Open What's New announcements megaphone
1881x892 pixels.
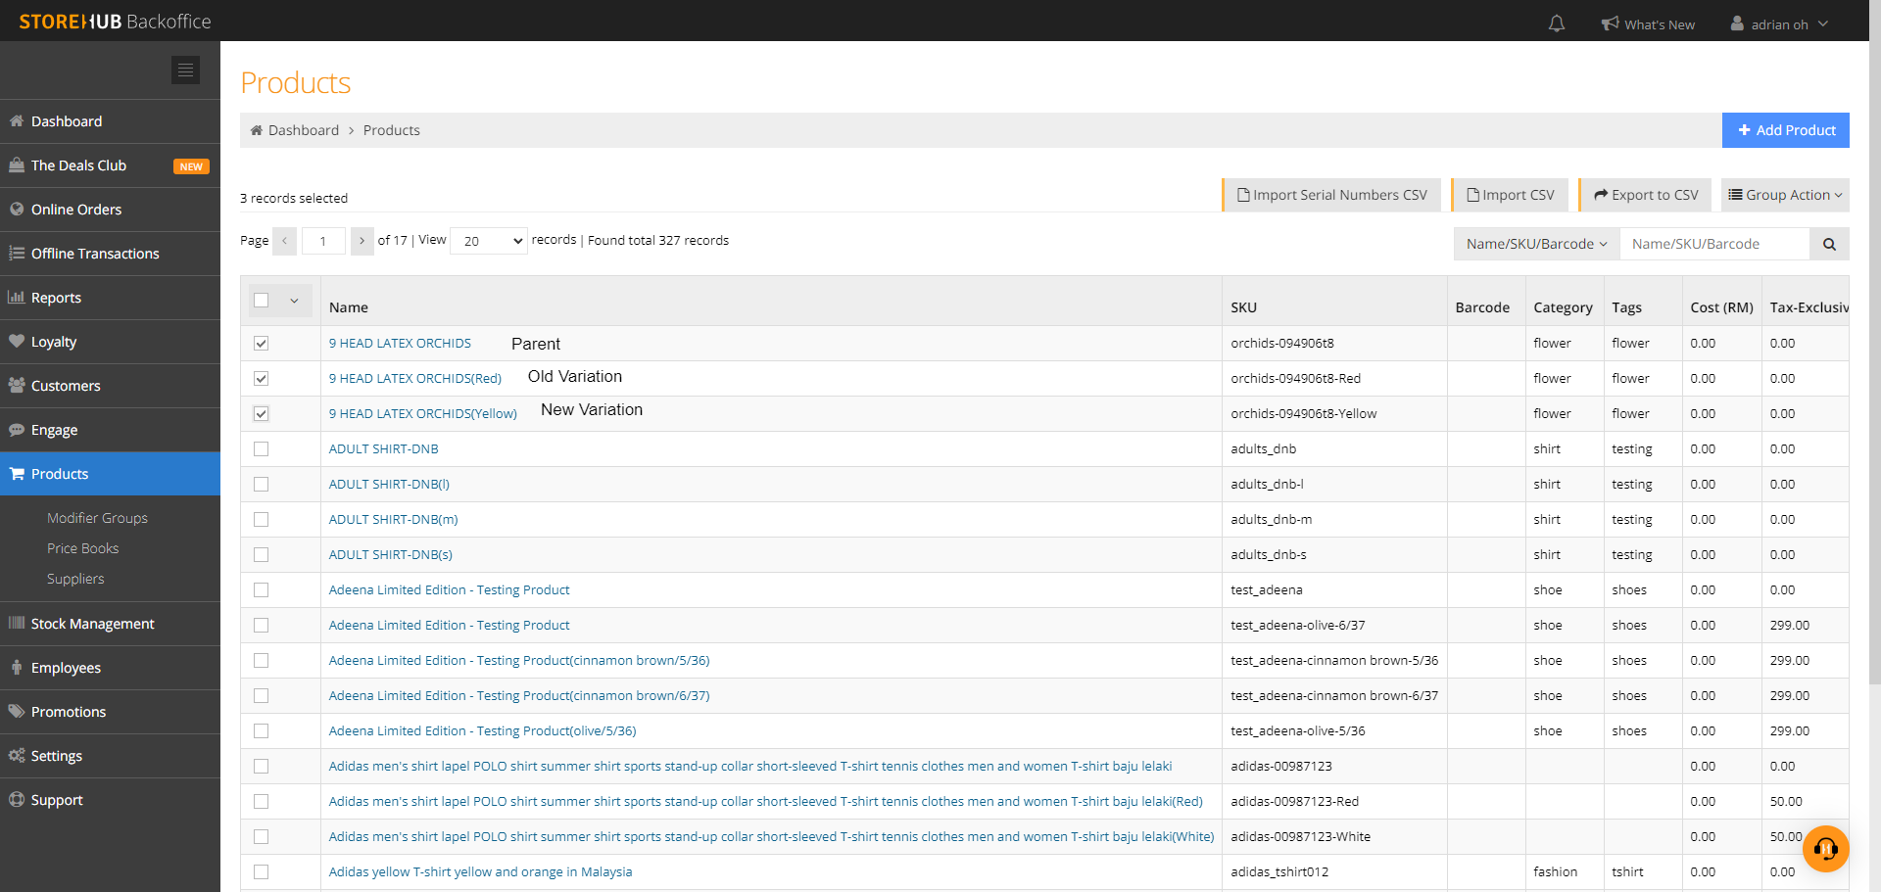tap(1611, 23)
